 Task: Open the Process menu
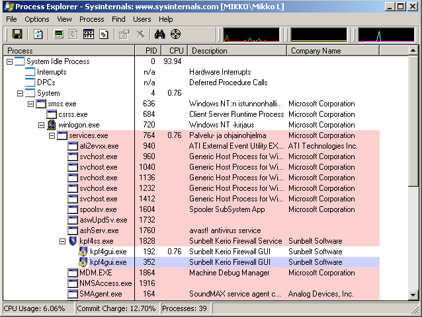tap(91, 19)
